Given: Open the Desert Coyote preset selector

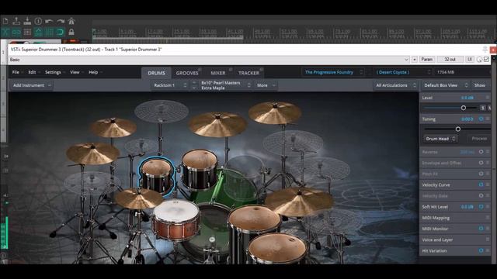Looking at the screenshot, I should (x=402, y=72).
